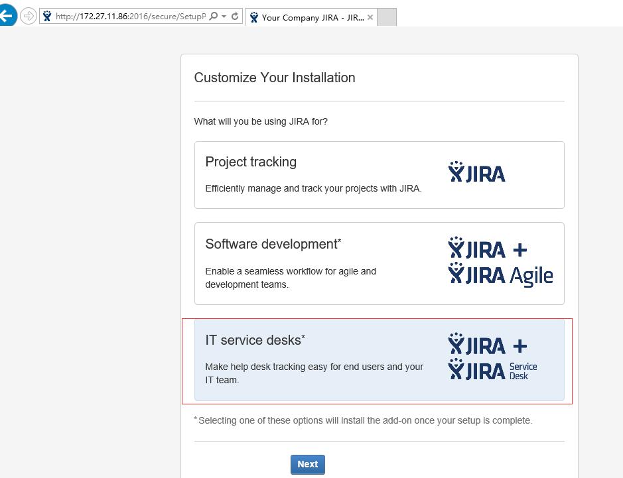Select the Software development option card
Screen dimensions: 623x478
point(379,264)
